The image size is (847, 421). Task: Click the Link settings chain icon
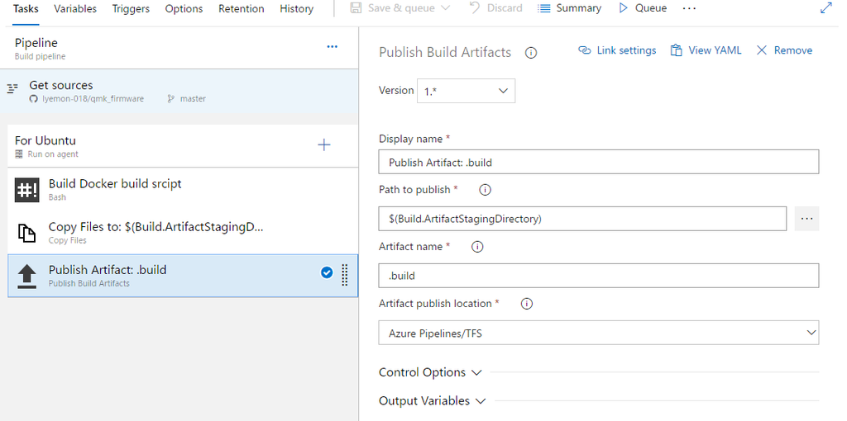point(585,50)
